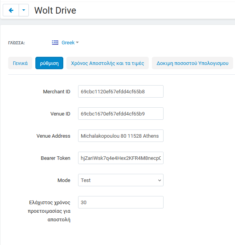The width and height of the screenshot is (235, 245).
Task: Click the Venue Address label
Action: (53, 136)
